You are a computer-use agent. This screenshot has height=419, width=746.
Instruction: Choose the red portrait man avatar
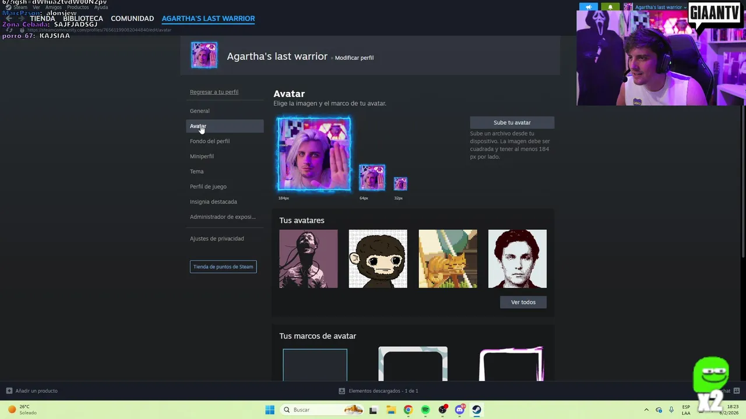click(x=518, y=258)
